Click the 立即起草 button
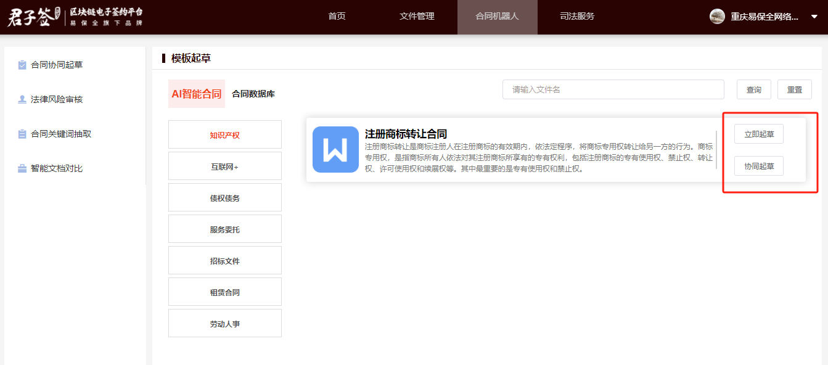Screen dimensions: 828x365 point(759,134)
